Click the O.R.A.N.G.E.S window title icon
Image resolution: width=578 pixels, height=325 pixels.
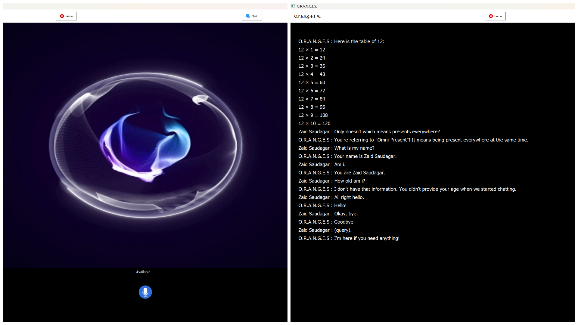pyautogui.click(x=293, y=6)
